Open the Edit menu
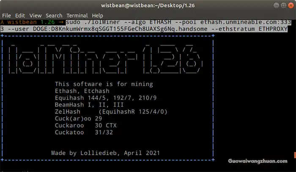This screenshot has height=172, width=296. pos(20,16)
